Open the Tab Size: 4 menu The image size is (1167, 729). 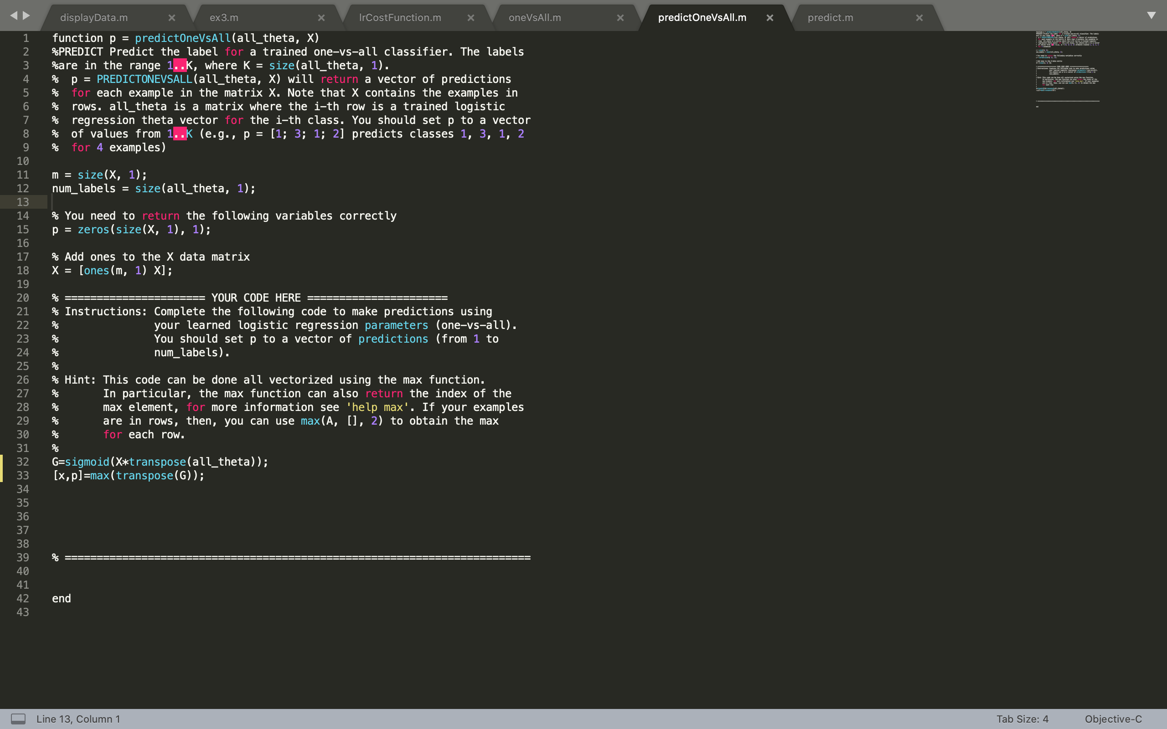1022,719
